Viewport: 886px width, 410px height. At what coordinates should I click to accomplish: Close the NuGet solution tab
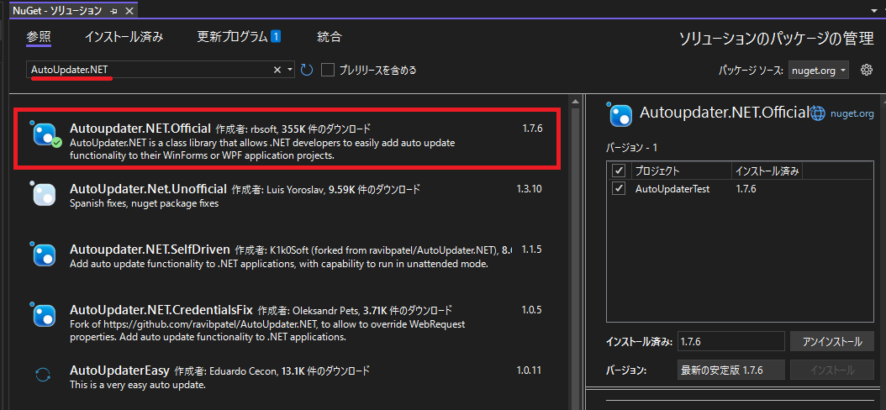point(129,11)
